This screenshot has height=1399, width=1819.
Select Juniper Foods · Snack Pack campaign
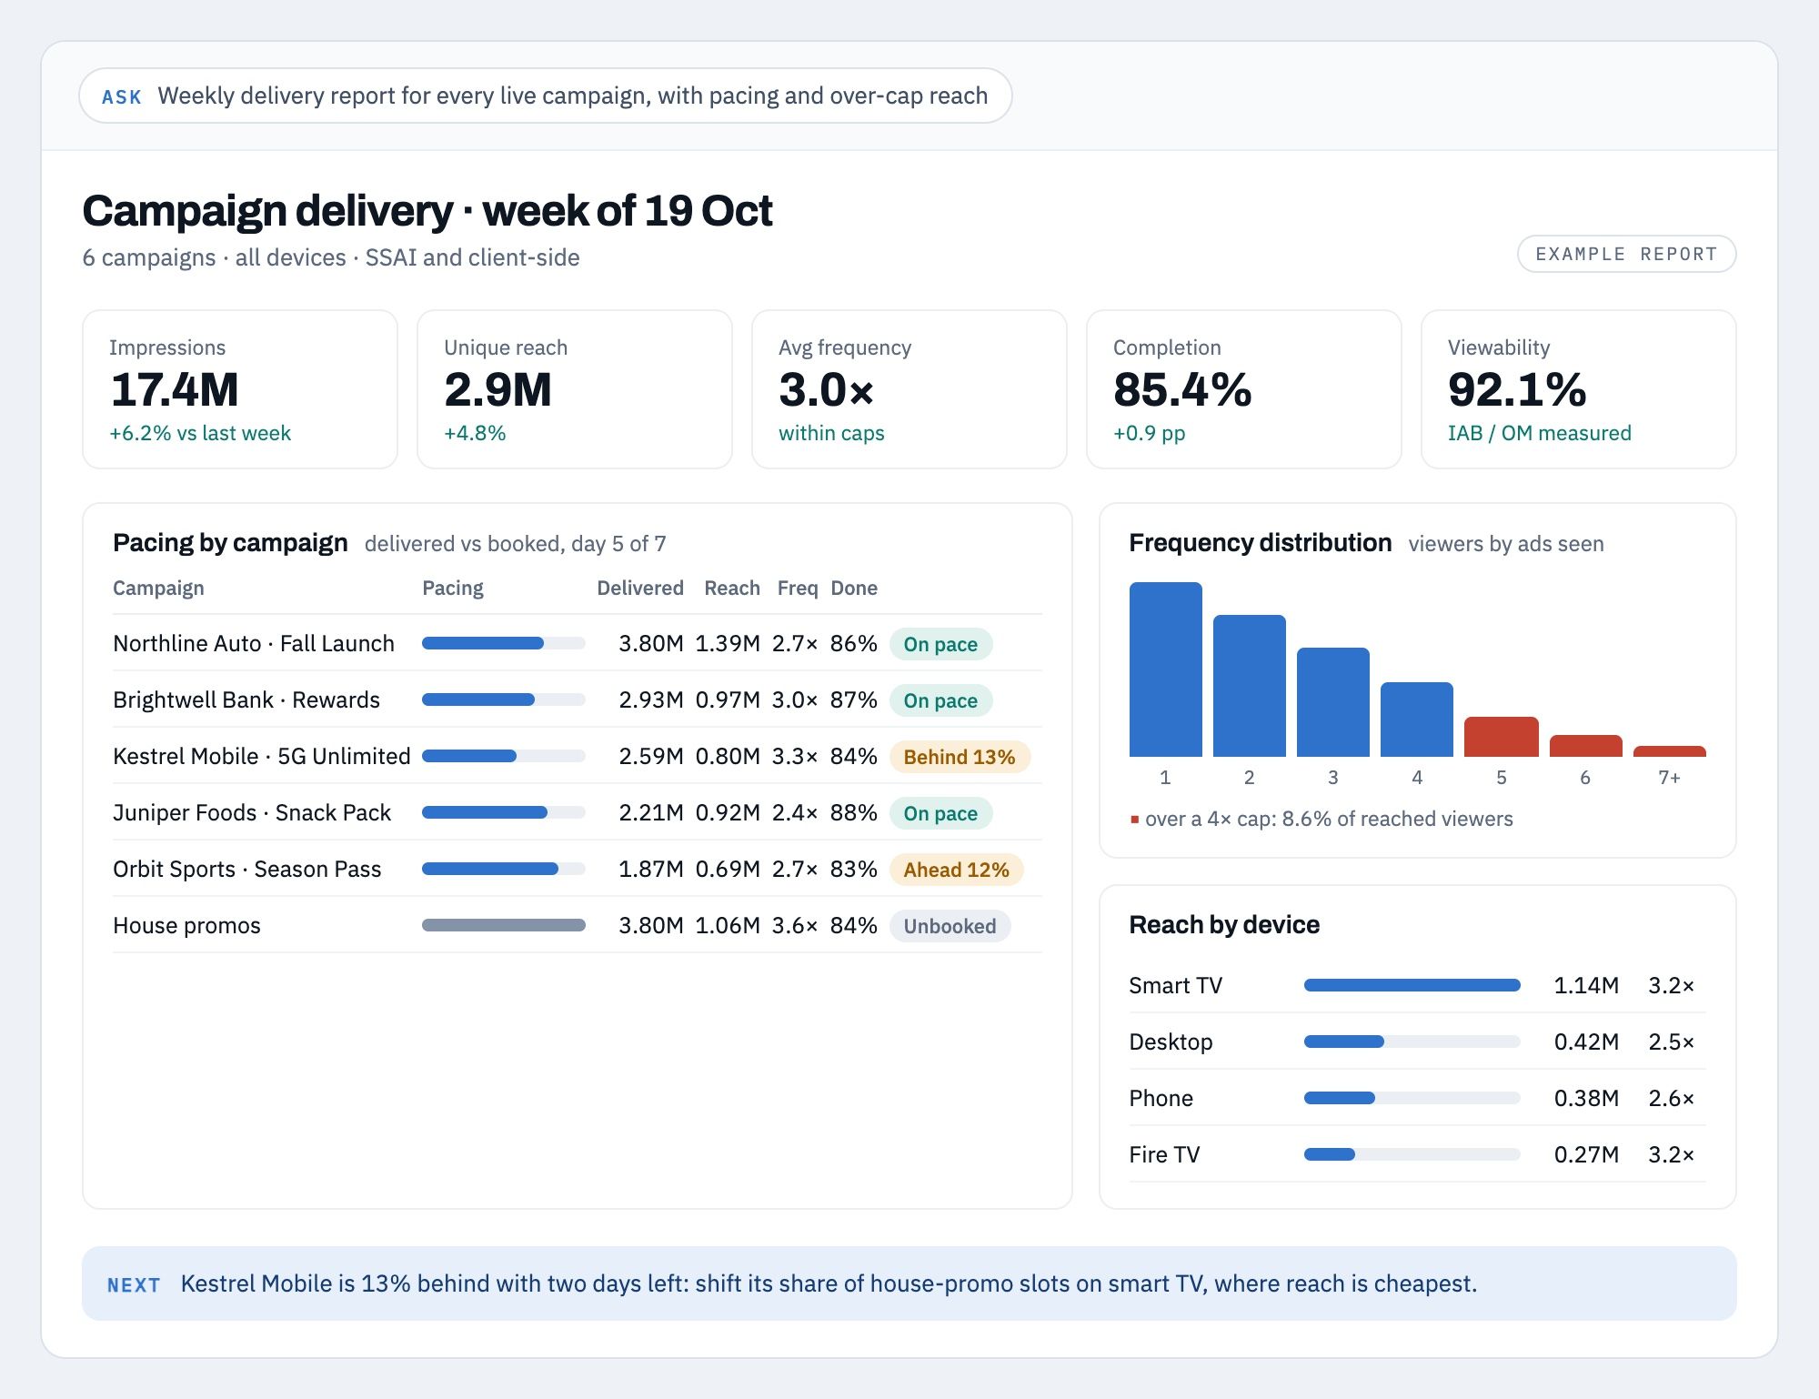[578, 812]
